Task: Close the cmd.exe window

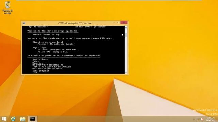Action: 124,23
